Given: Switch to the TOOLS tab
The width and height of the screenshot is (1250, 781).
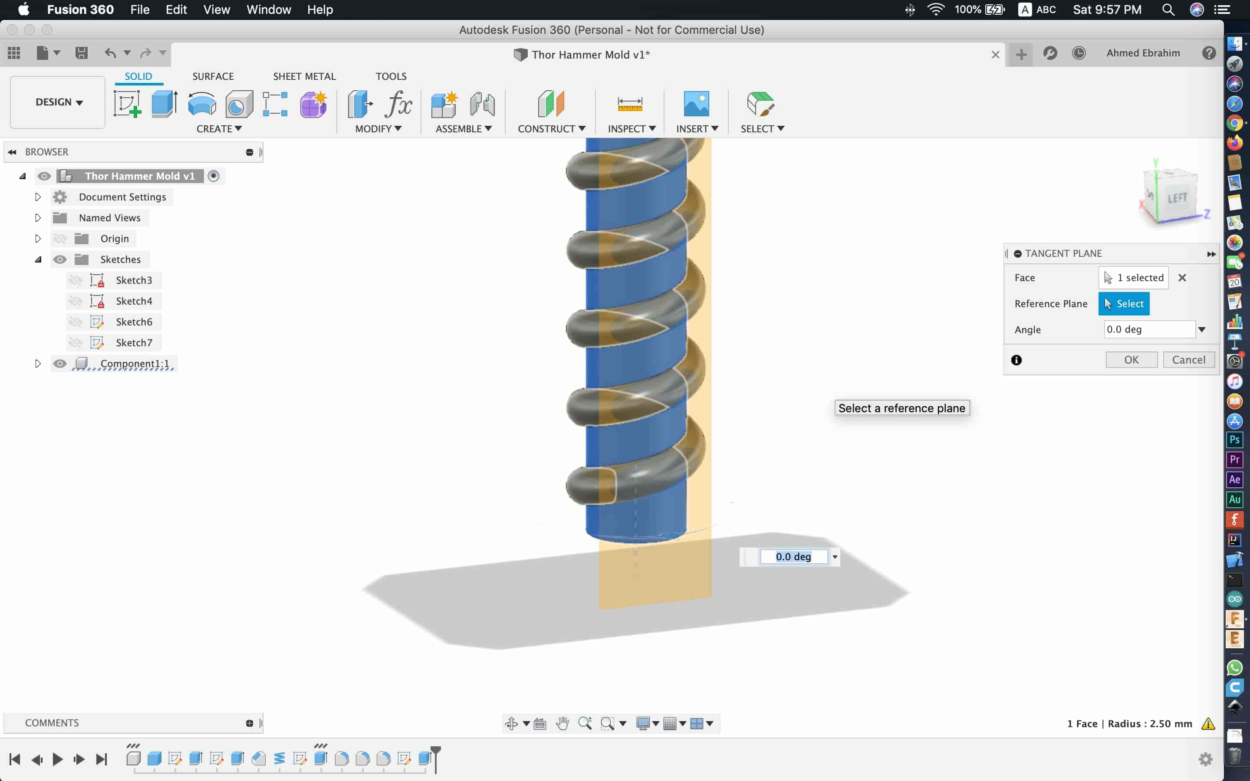Looking at the screenshot, I should pos(391,76).
